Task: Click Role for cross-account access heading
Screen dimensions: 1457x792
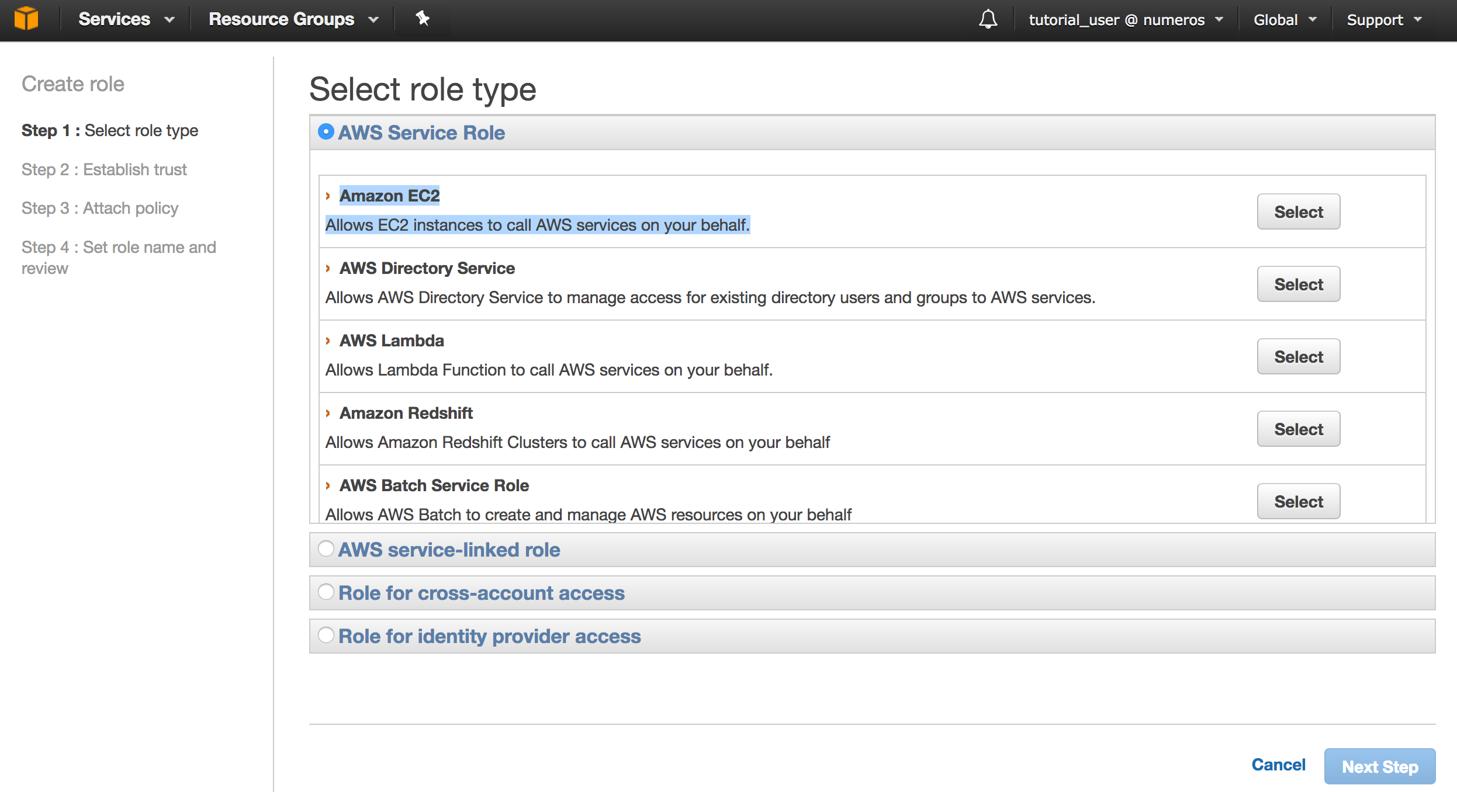Action: click(482, 593)
